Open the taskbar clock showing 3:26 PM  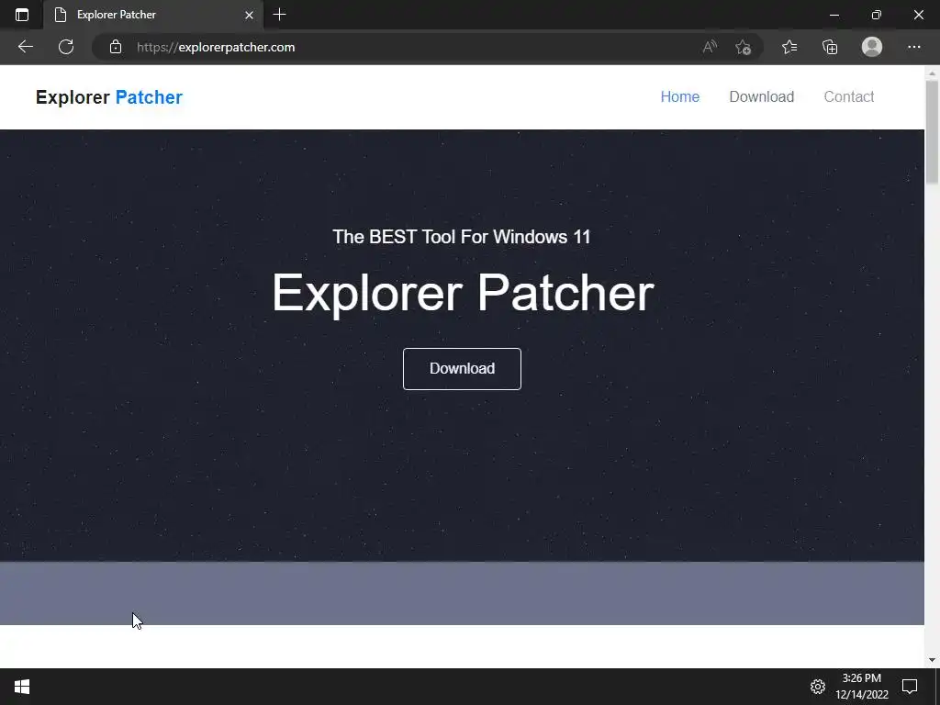862,687
